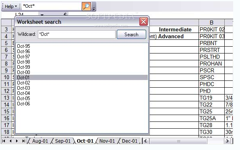Click the magnifier search icon in toolbar

(86, 6)
